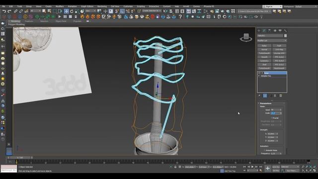
Task: Click the Noise Seed input field
Action: point(275,109)
